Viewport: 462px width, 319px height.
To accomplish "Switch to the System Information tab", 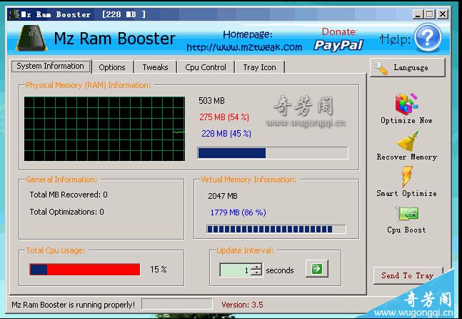I will [x=51, y=66].
